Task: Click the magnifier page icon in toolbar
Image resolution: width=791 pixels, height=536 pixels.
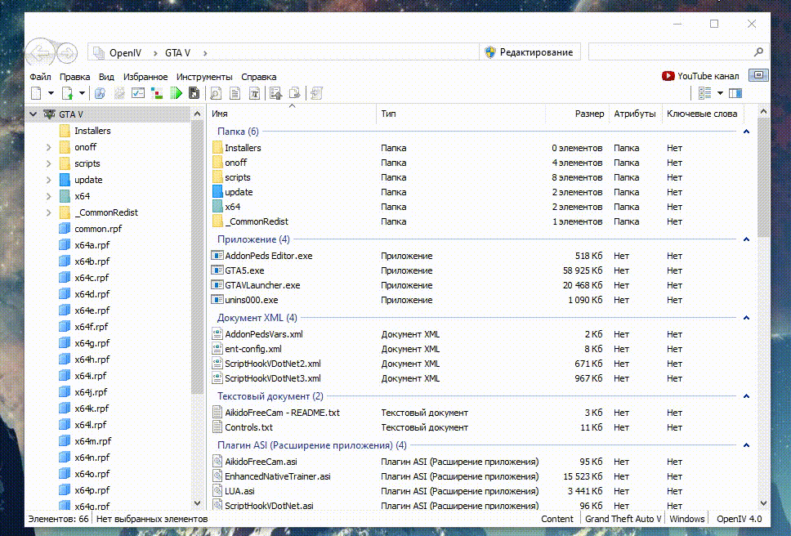Action: click(x=217, y=93)
